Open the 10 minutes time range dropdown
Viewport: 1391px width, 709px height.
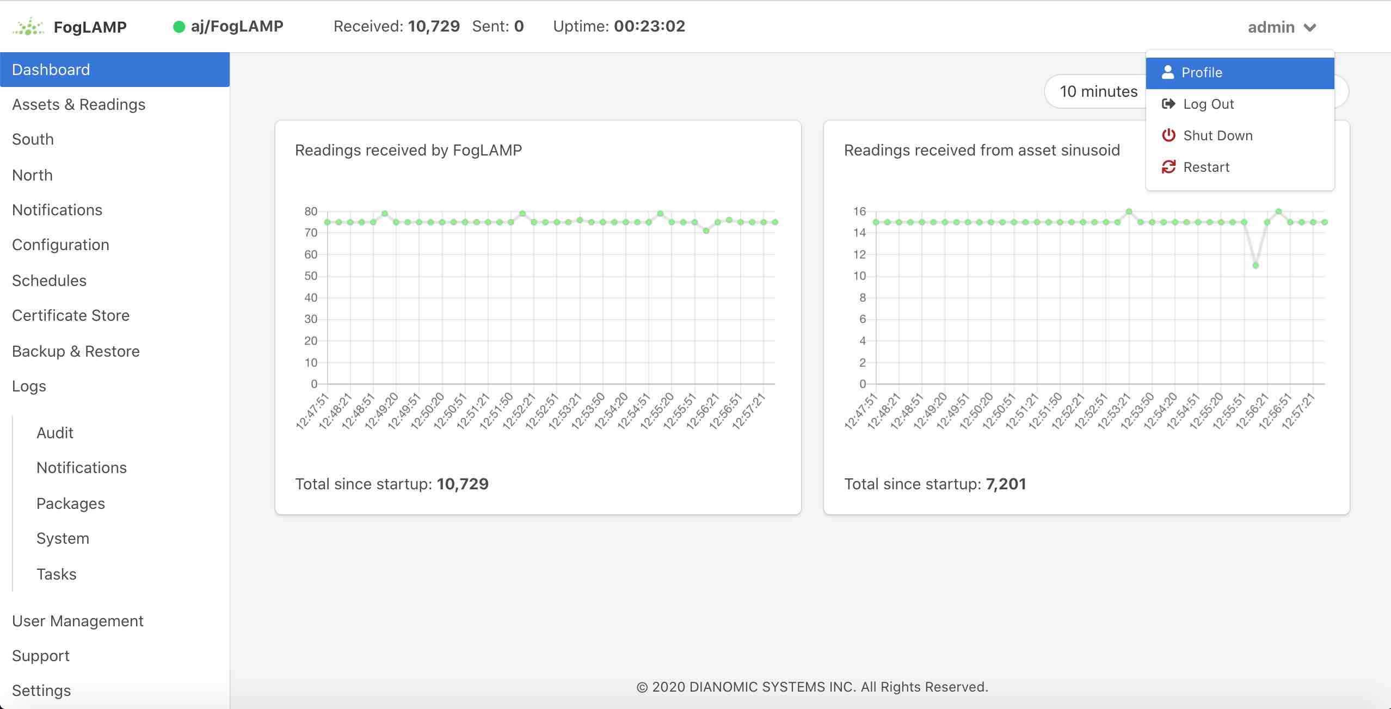(1098, 91)
